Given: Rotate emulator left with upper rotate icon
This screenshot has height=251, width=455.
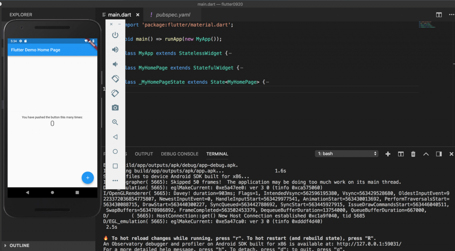Looking at the screenshot, I should point(115,78).
